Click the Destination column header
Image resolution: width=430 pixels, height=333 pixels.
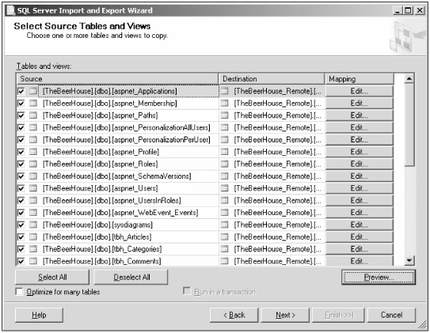(x=272, y=79)
